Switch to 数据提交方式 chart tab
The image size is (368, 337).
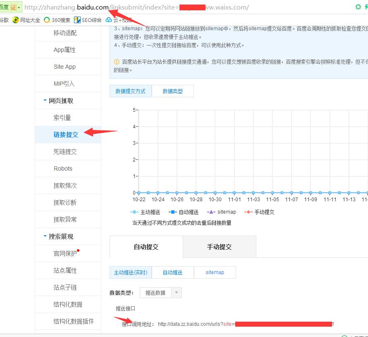point(131,91)
